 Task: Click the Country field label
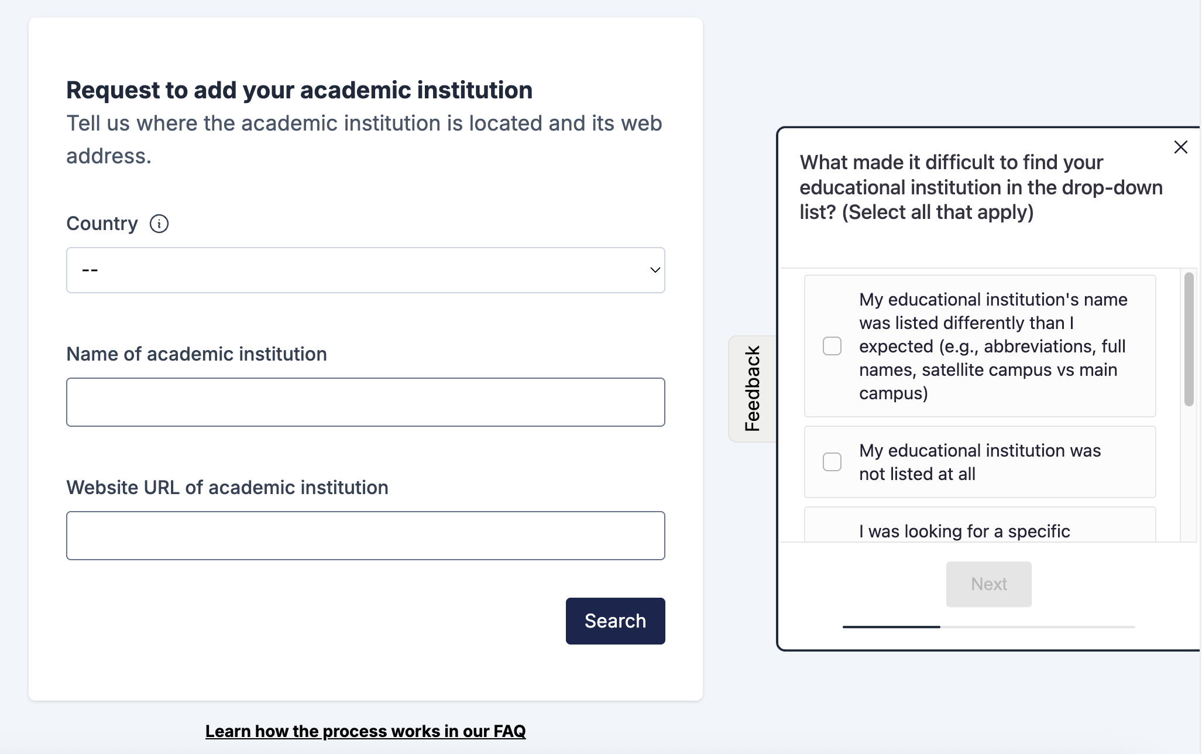[102, 224]
